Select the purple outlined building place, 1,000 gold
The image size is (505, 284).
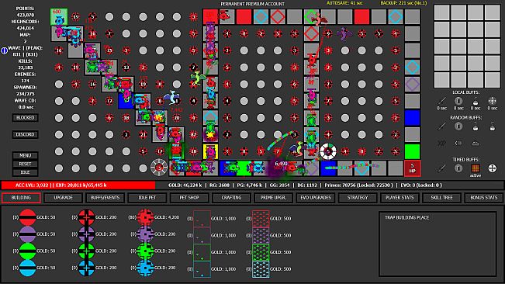[202, 235]
